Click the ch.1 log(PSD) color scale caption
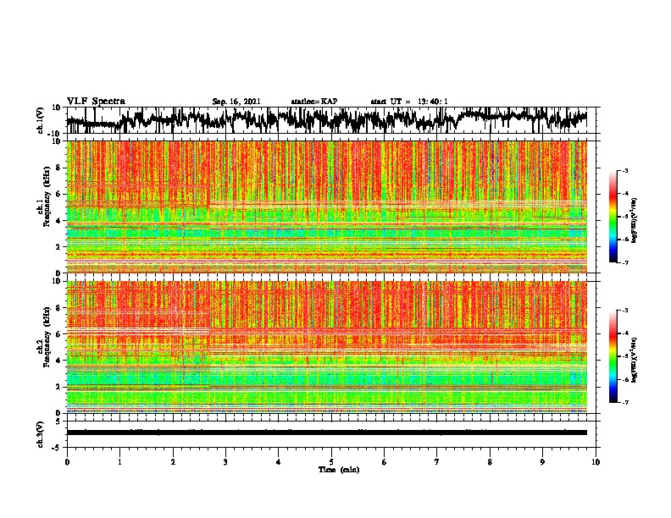This screenshot has width=671, height=518. pos(635,220)
